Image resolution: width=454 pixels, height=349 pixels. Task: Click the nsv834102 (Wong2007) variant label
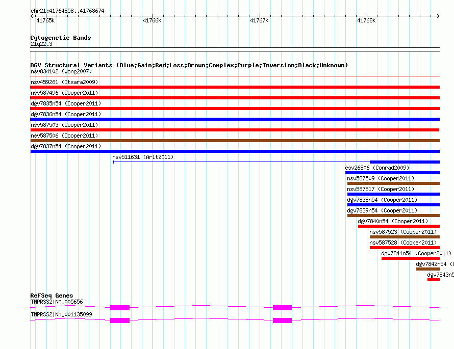[61, 71]
